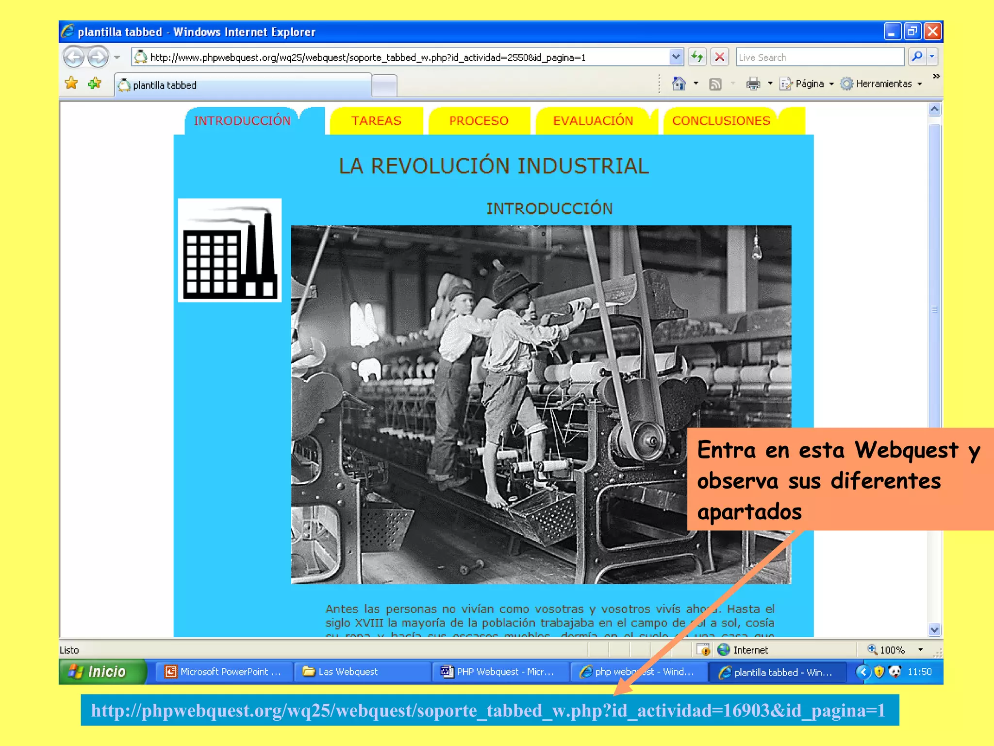
Task: Open the zoom level dropdown arrow
Action: coord(920,649)
